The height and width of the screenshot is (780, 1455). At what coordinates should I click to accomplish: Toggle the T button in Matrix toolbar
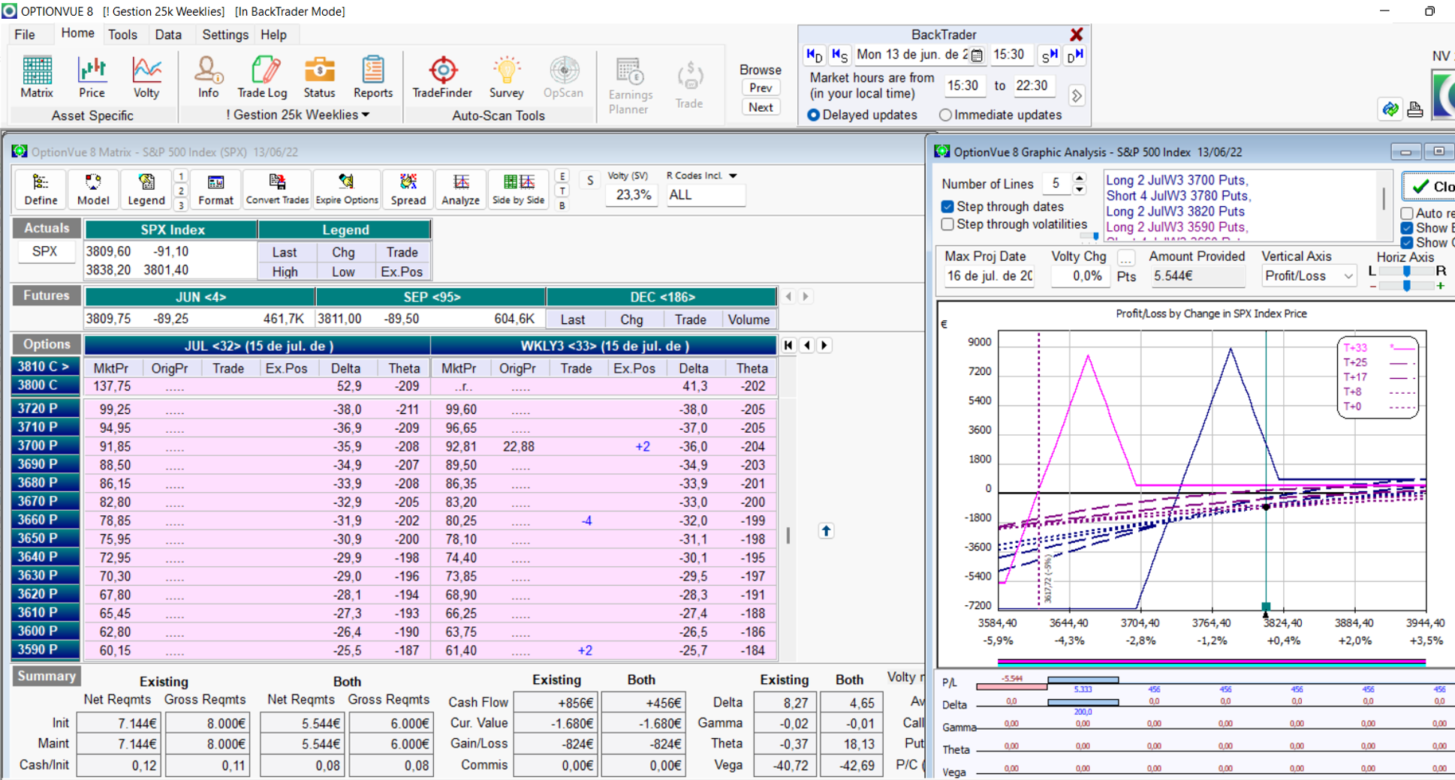pyautogui.click(x=562, y=191)
